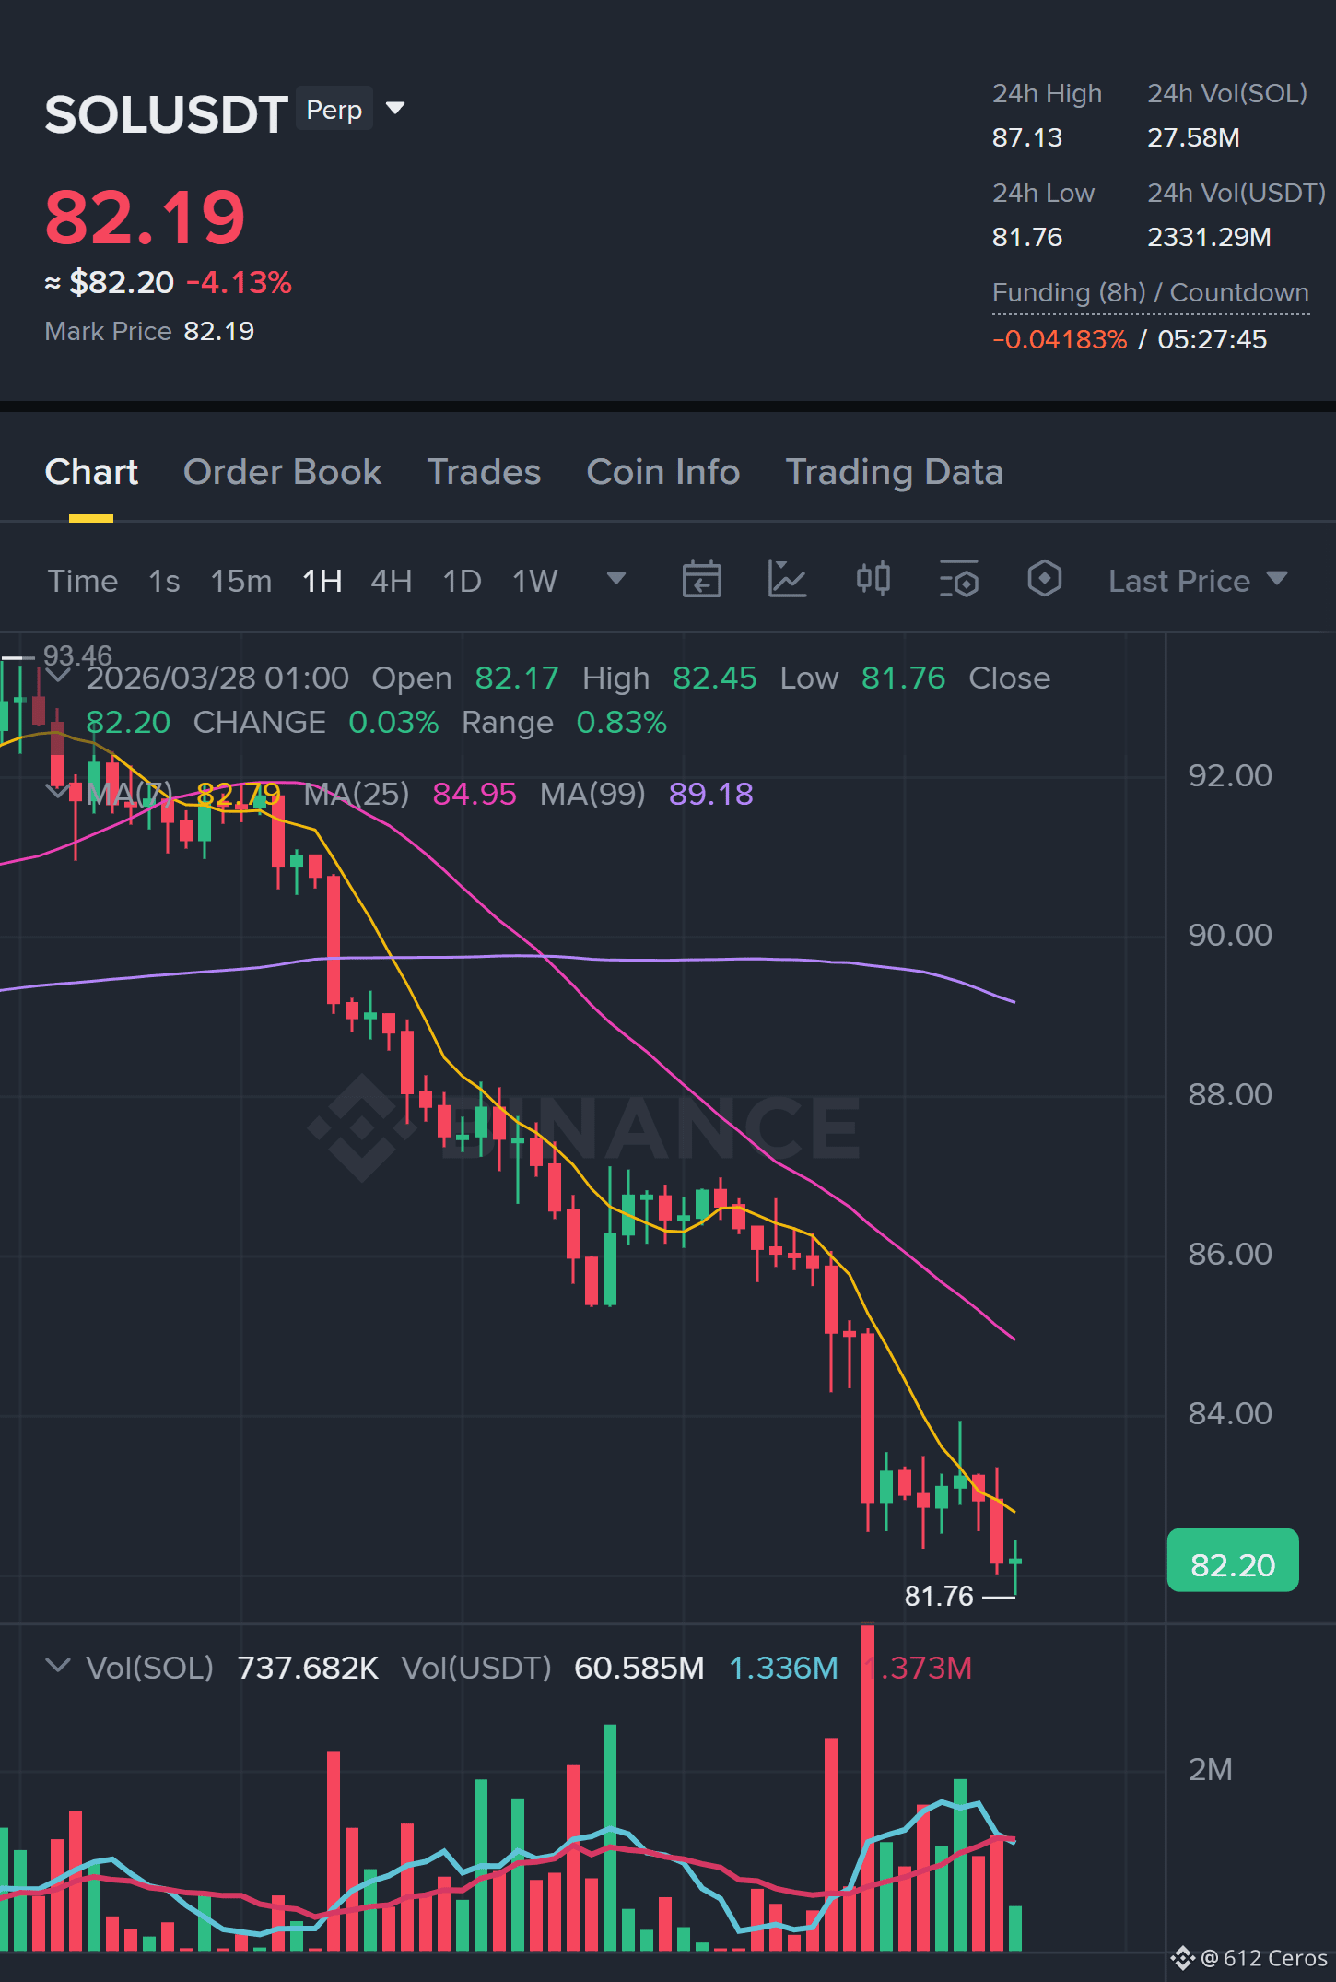Click the hexagon chart preferences icon
Viewport: 1336px width, 1982px height.
pyautogui.click(x=1044, y=579)
